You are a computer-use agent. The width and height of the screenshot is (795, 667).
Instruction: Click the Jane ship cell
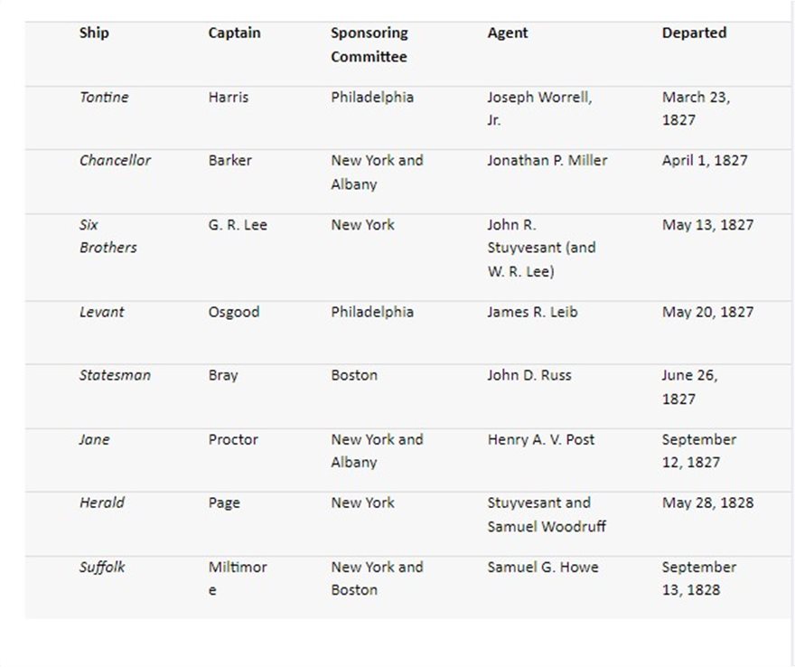coord(94,439)
